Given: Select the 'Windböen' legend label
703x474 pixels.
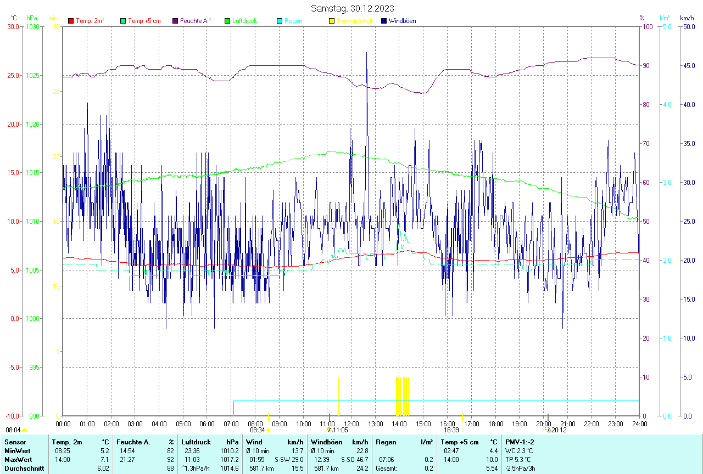Looking at the screenshot, I should [402, 21].
